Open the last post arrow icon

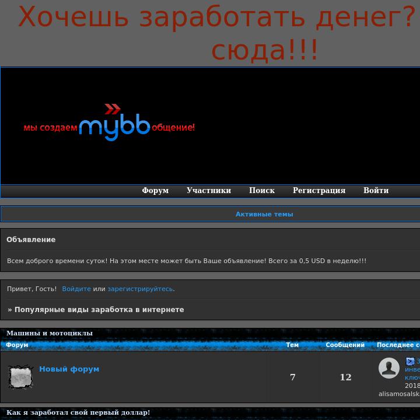[410, 361]
